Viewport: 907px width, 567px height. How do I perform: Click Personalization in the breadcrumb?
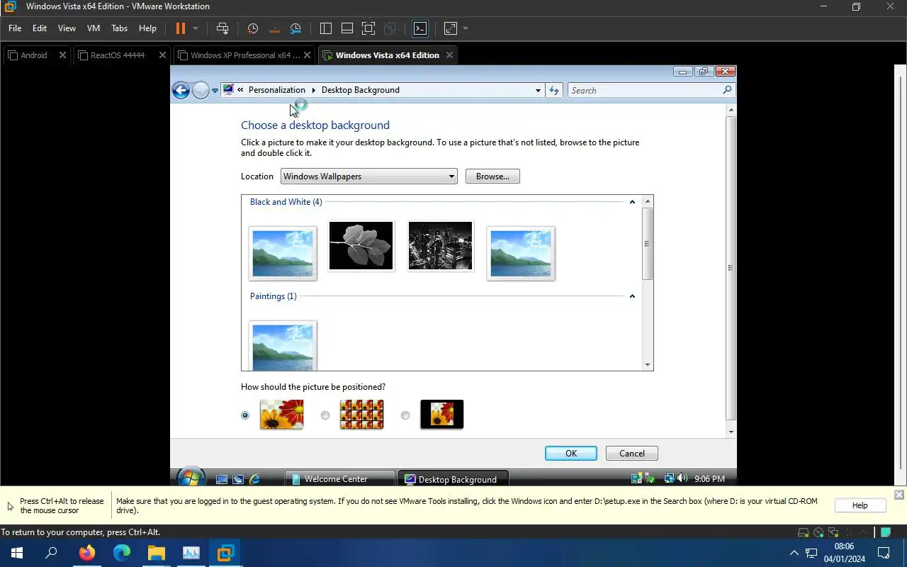pos(277,90)
